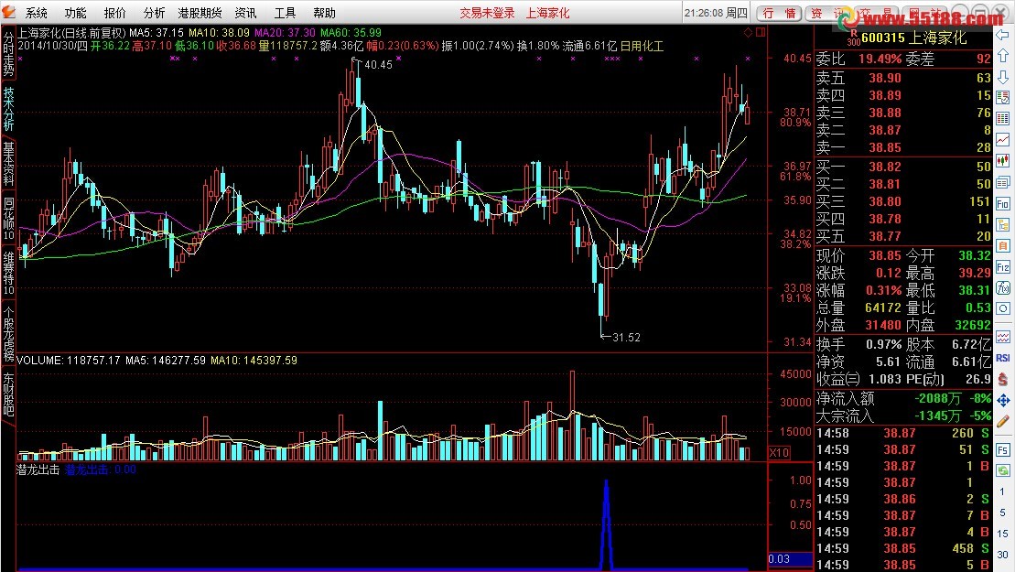Open the 分析 menu

[154, 13]
